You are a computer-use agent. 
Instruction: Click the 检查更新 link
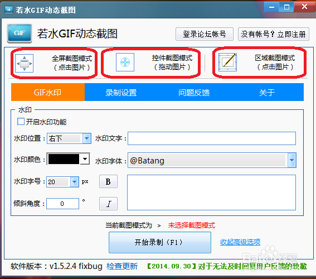pos(122,266)
